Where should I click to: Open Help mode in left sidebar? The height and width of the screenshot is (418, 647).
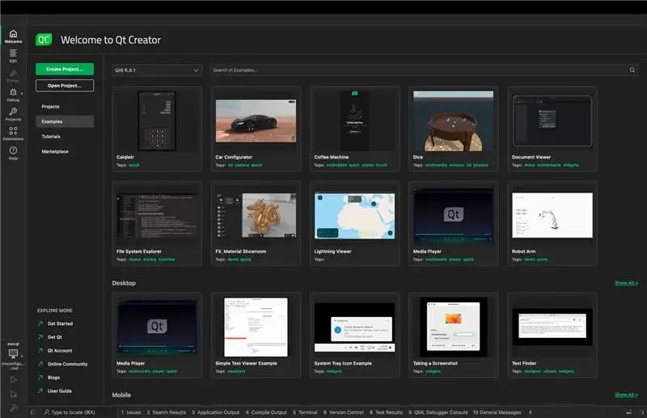click(13, 153)
